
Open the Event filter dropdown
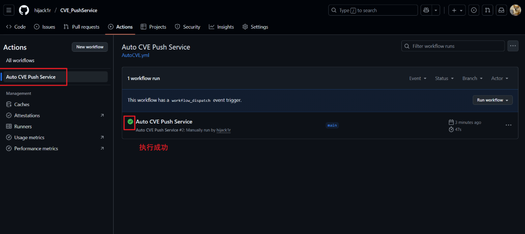417,78
